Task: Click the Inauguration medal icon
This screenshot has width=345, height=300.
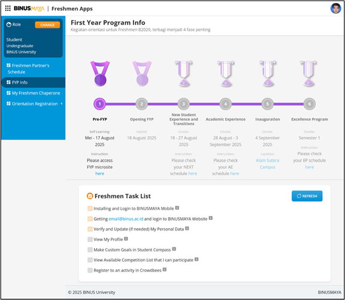Action: 267,74
